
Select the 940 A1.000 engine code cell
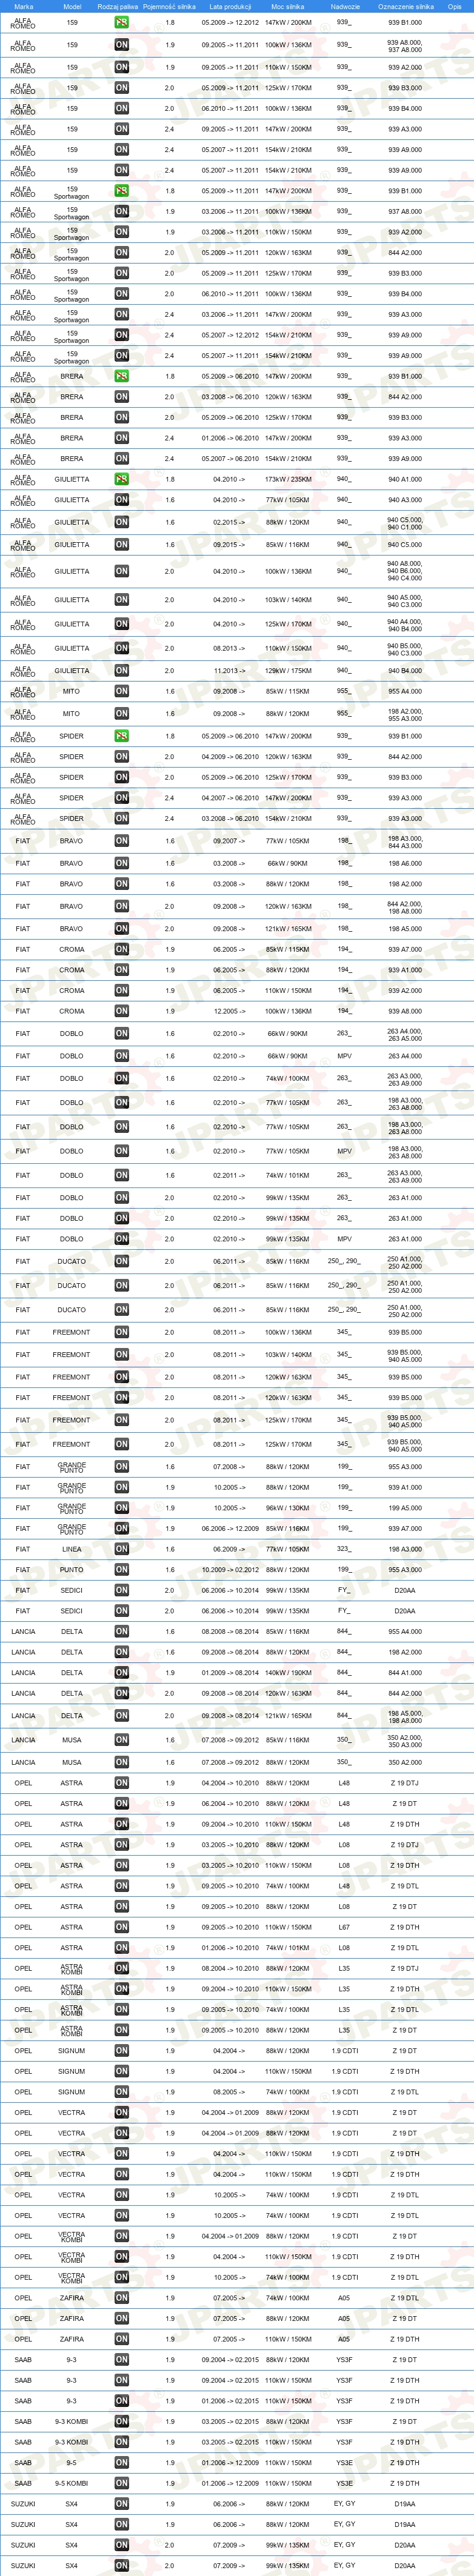coord(405,479)
